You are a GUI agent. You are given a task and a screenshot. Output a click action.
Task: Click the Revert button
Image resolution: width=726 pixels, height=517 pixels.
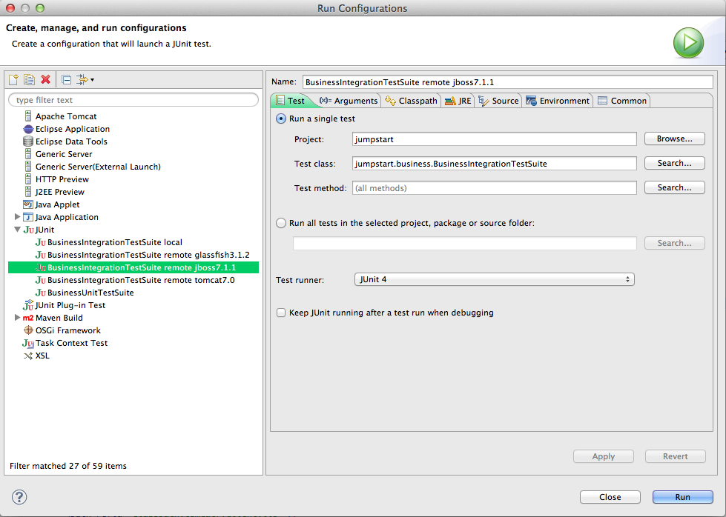pos(675,456)
